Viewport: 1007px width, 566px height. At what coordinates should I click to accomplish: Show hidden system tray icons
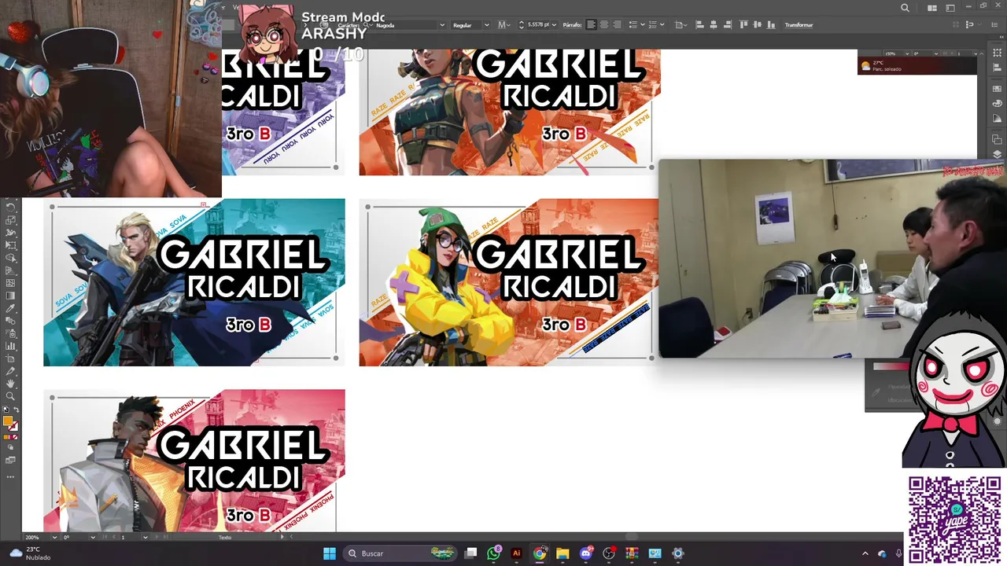(x=865, y=553)
